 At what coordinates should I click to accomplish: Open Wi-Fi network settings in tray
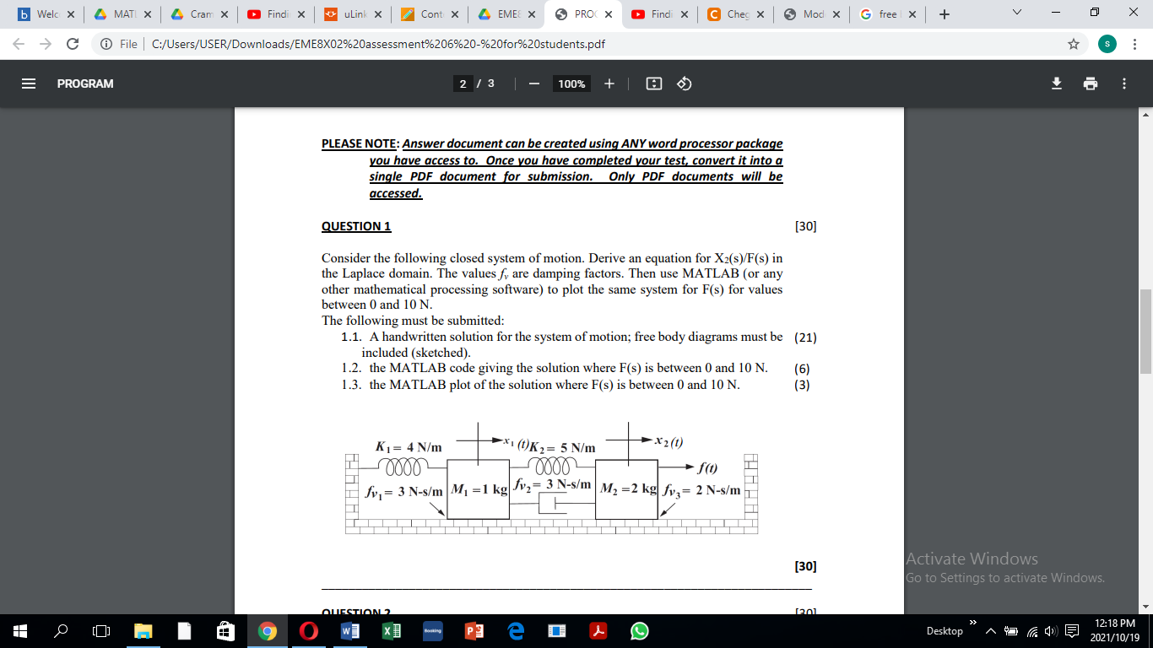[x=1031, y=631]
